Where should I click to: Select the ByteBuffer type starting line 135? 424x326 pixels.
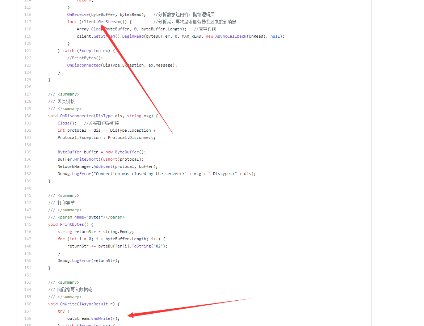pyautogui.click(x=70, y=152)
